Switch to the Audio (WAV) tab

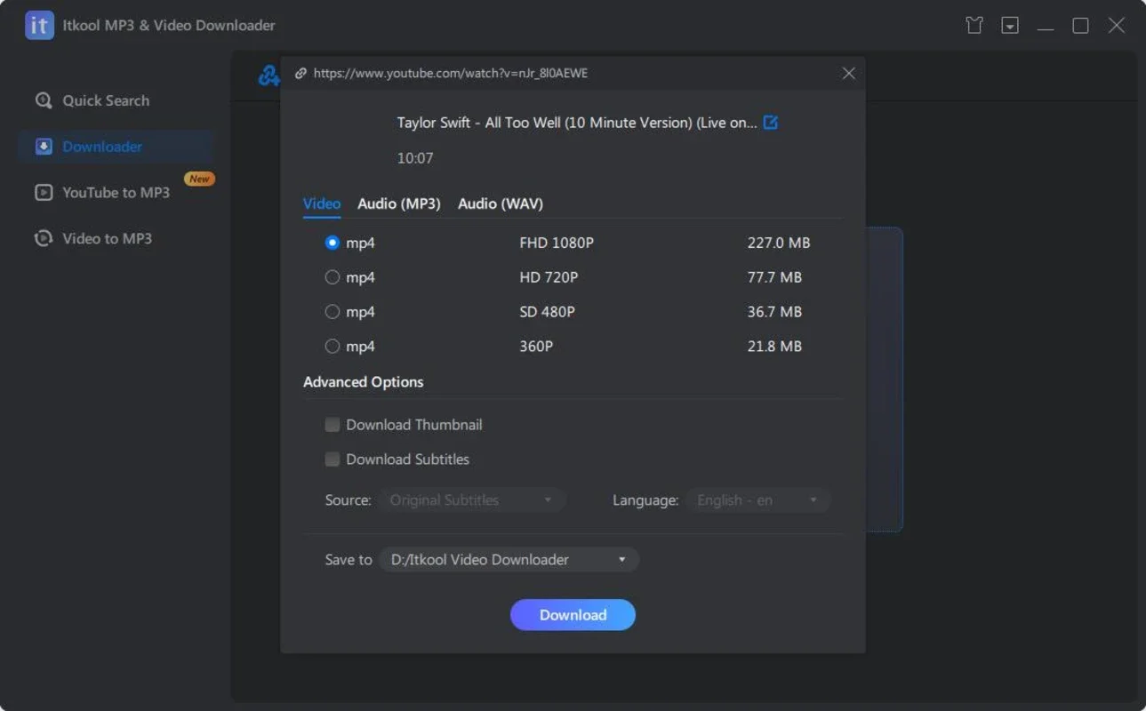pos(501,204)
